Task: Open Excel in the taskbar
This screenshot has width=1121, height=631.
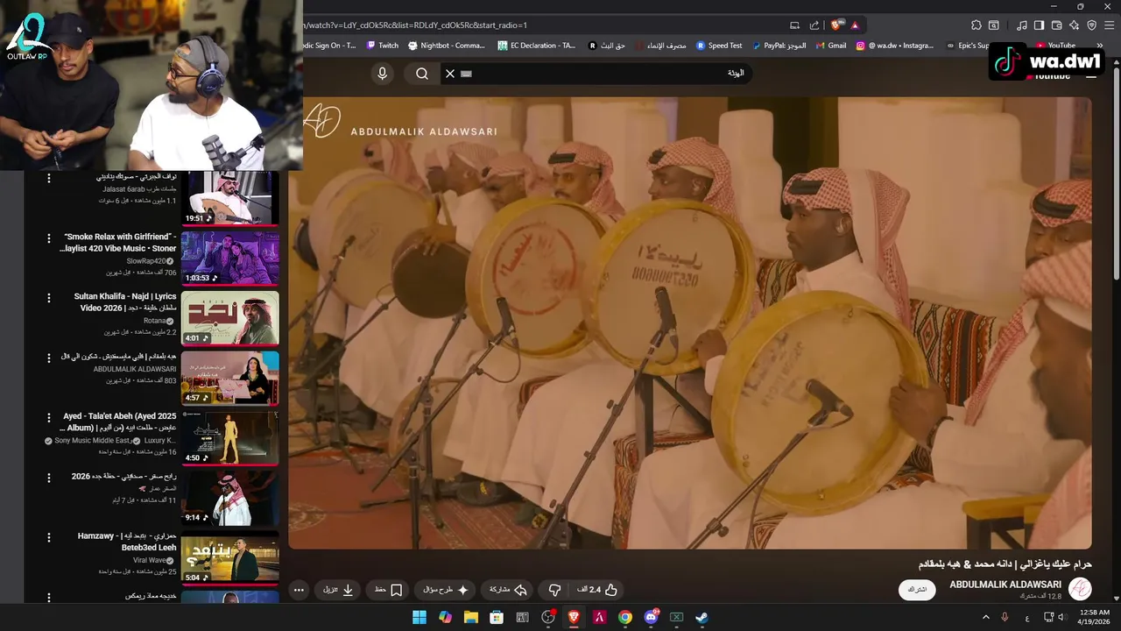Action: [677, 617]
